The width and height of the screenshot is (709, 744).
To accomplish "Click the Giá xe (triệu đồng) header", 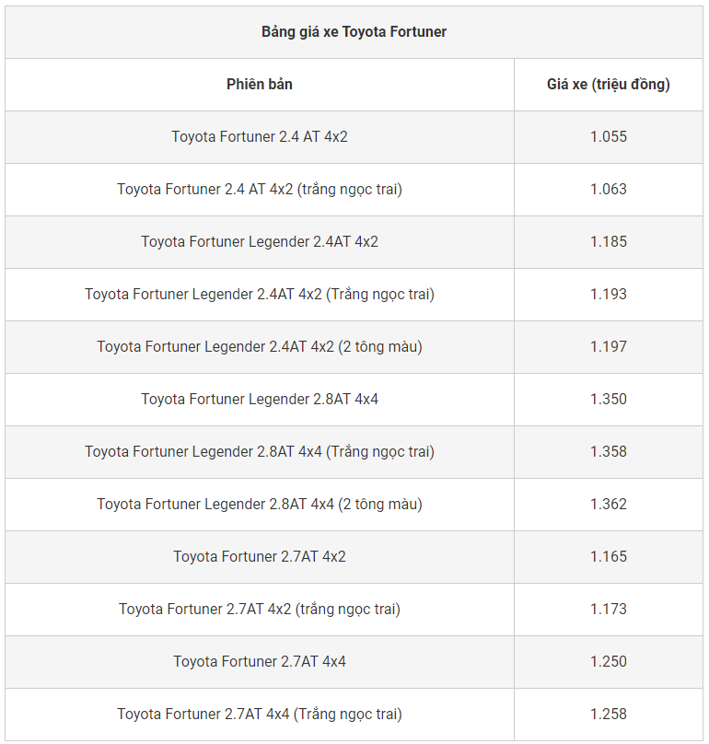I will pos(608,85).
